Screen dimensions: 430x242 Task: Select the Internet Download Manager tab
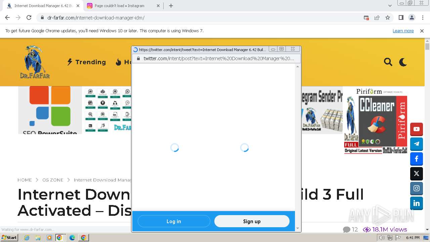(43, 6)
